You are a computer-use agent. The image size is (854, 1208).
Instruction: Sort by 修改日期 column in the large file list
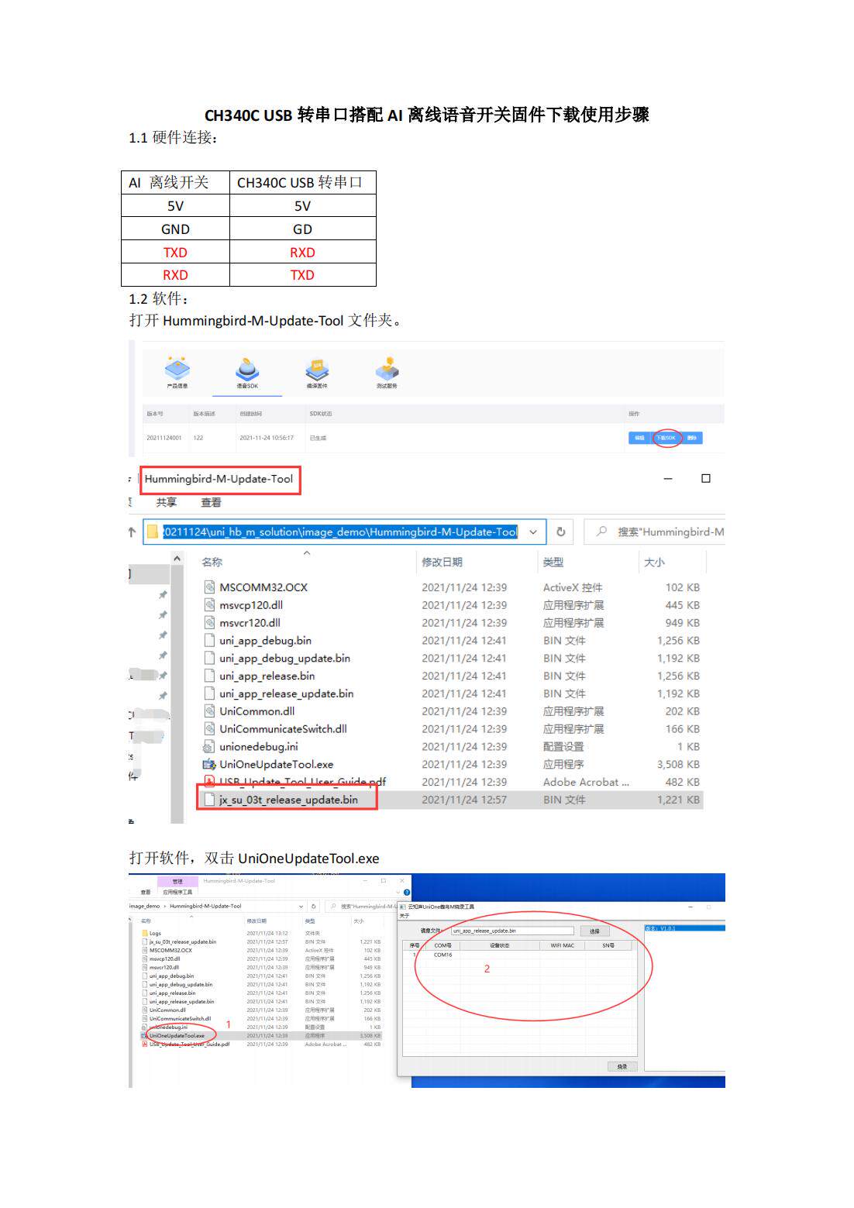pyautogui.click(x=442, y=562)
